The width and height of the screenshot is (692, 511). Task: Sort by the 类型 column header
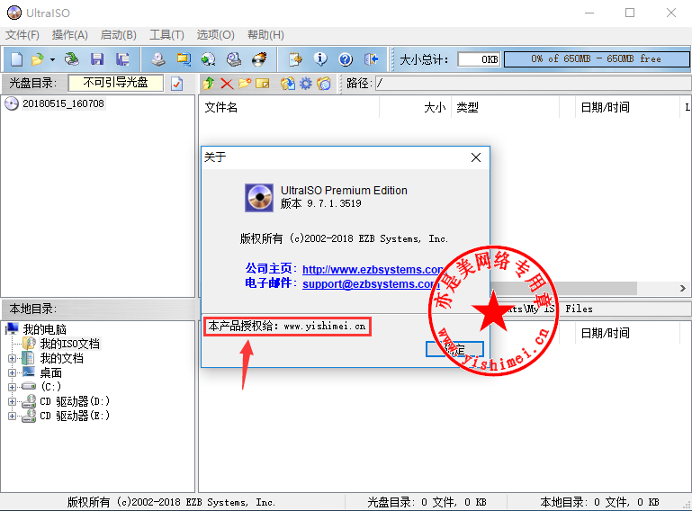click(467, 107)
